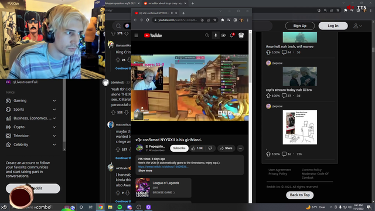The height and width of the screenshot is (211, 375).
Task: Open new tab in YouTube browser window
Action: 183,13
